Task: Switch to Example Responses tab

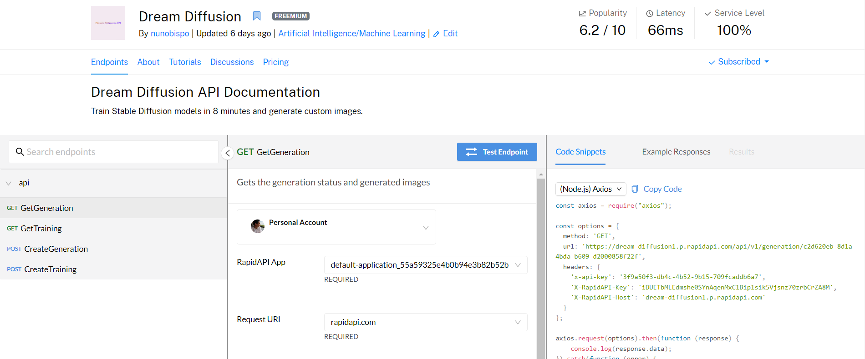Action: click(x=676, y=152)
